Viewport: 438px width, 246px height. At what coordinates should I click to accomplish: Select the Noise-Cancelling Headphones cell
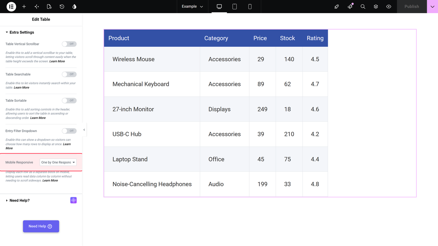click(152, 184)
